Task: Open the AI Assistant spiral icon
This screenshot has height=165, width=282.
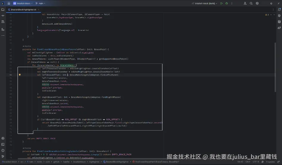Action: [x=279, y=16]
